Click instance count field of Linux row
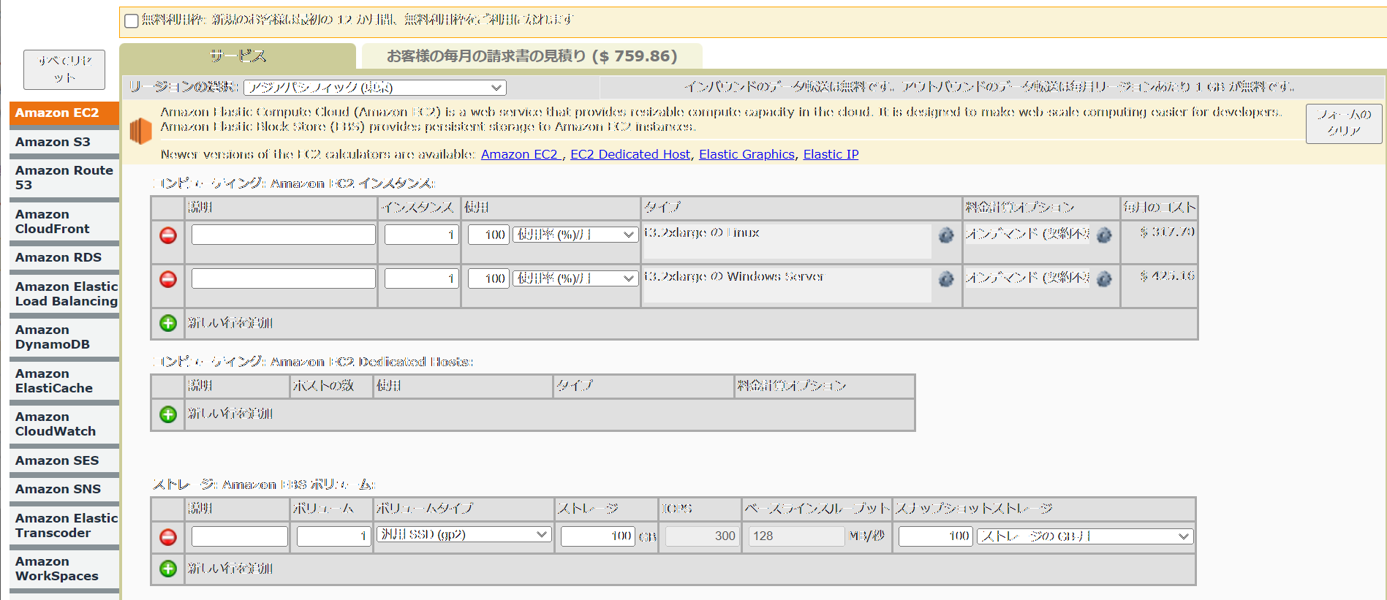 (x=422, y=235)
